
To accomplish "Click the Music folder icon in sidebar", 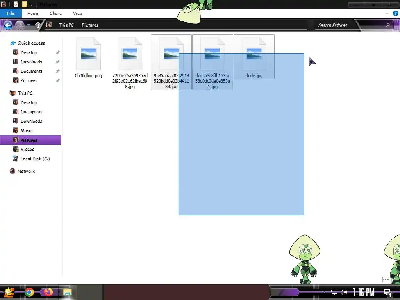I will point(16,130).
